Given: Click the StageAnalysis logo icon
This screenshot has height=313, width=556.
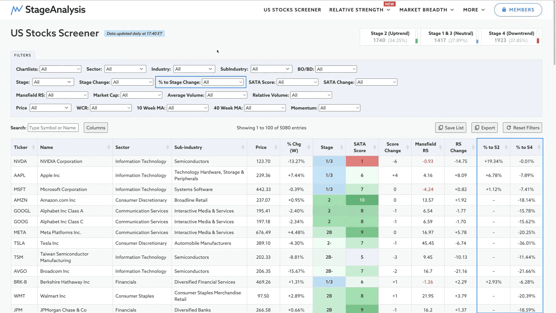Looking at the screenshot, I should click(17, 10).
